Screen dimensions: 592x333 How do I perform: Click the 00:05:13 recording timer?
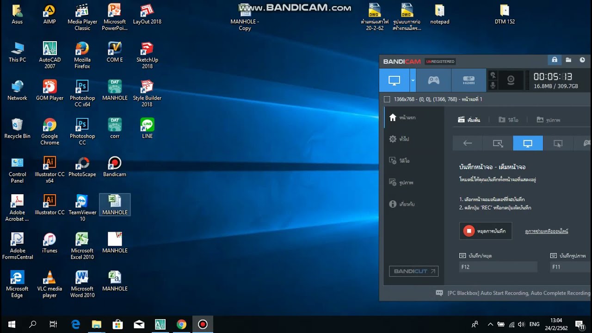553,77
